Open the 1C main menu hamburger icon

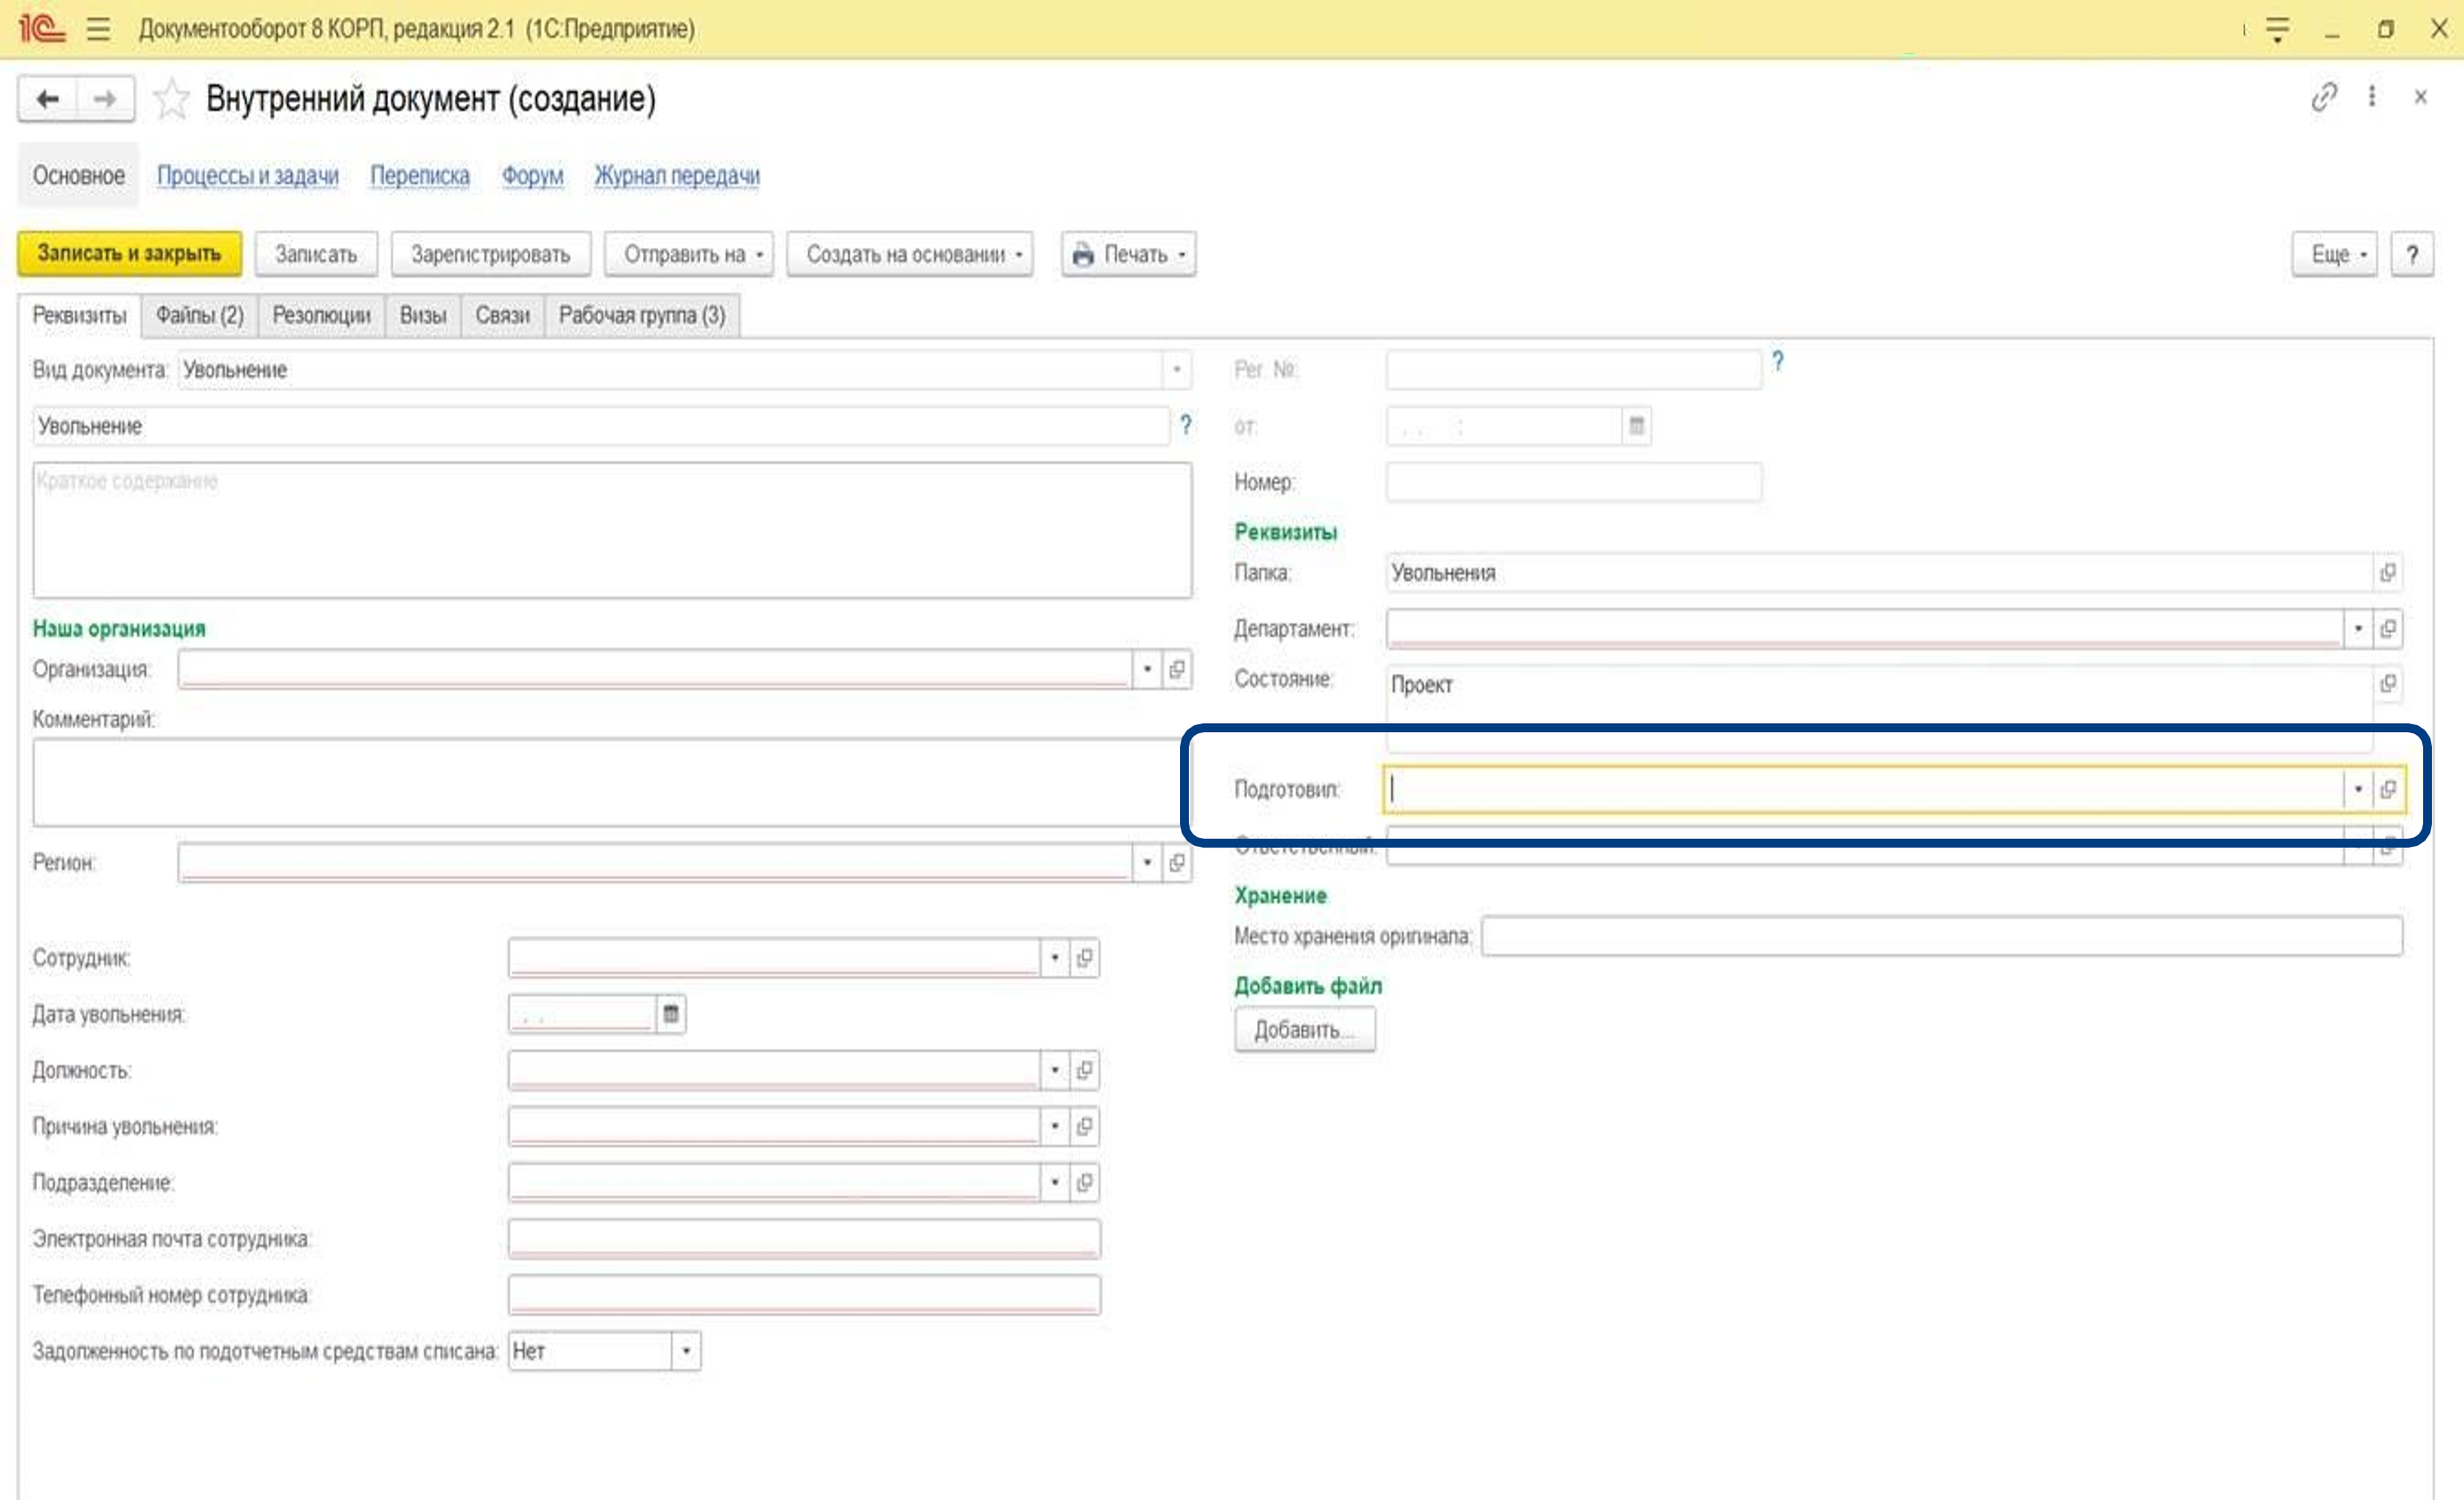pyautogui.click(x=98, y=29)
